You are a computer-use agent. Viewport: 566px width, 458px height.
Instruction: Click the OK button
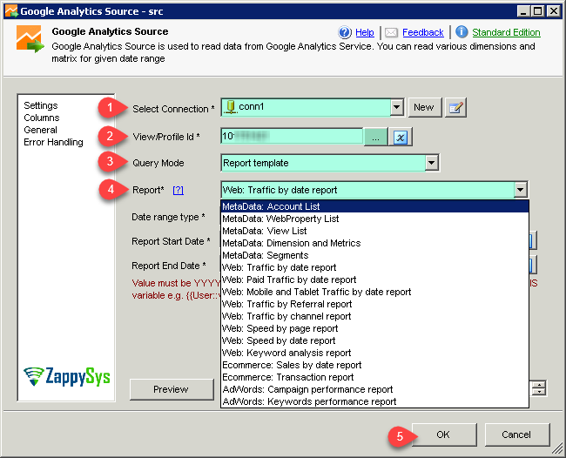pos(443,434)
